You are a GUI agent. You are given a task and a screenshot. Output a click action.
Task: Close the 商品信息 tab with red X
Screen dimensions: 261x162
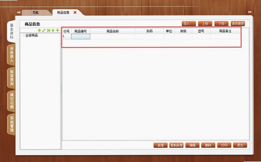pos(75,12)
